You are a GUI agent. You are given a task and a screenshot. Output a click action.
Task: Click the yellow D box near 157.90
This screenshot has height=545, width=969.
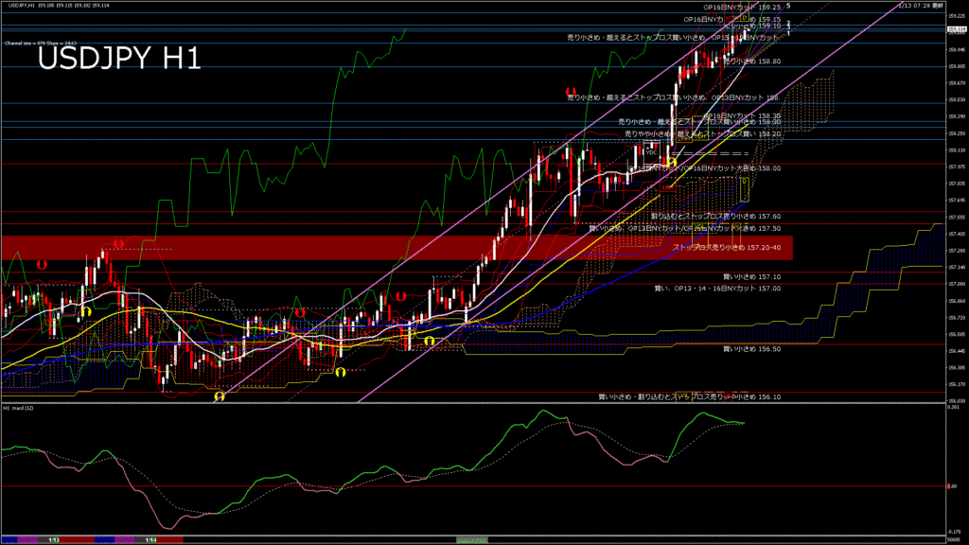coord(744,180)
